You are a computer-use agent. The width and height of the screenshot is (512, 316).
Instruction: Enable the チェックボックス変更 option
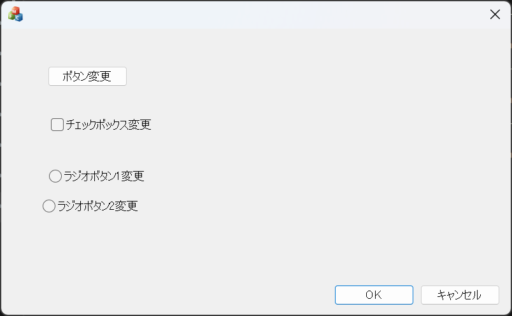57,125
